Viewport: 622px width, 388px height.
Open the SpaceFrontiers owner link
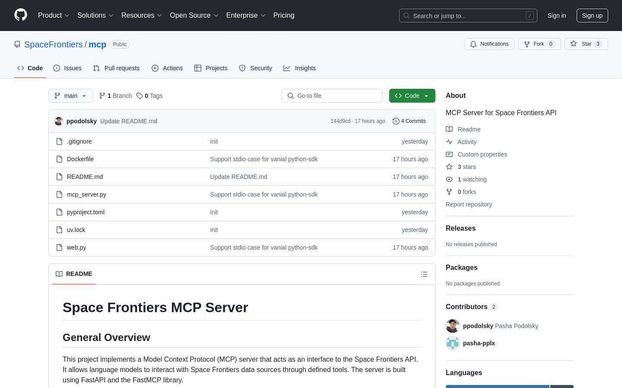tap(54, 44)
